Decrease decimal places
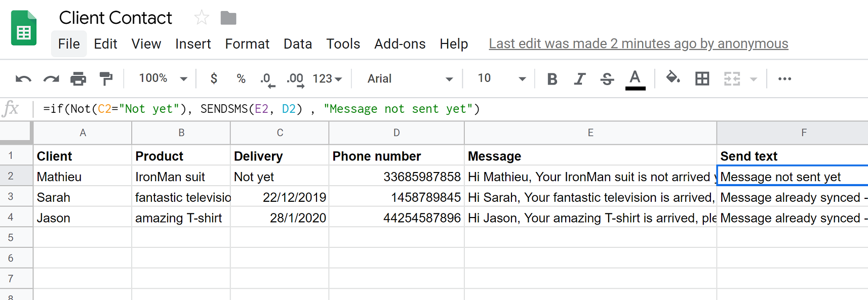The height and width of the screenshot is (300, 868). pyautogui.click(x=265, y=78)
